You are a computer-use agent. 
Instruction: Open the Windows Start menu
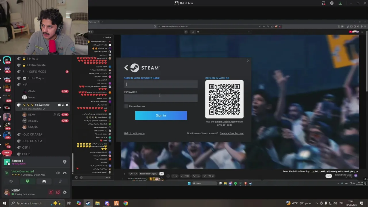click(x=5, y=203)
